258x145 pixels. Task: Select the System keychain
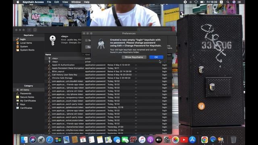29,47
